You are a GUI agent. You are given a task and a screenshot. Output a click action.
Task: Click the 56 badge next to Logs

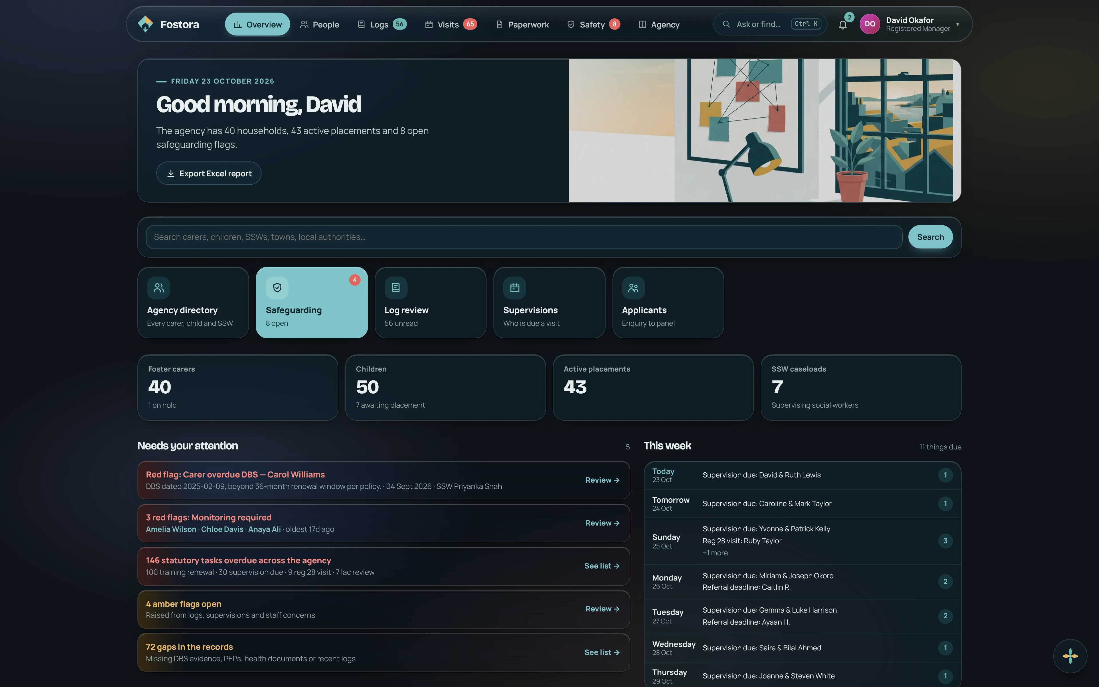pyautogui.click(x=400, y=24)
